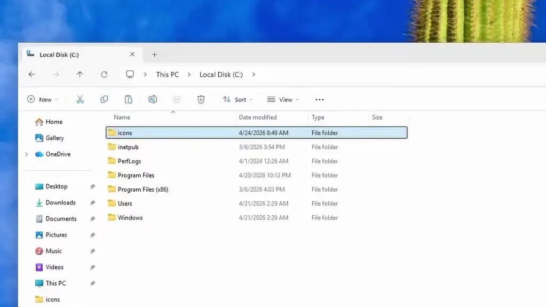
Task: Select the Program Files (x86) folder
Action: (143, 189)
